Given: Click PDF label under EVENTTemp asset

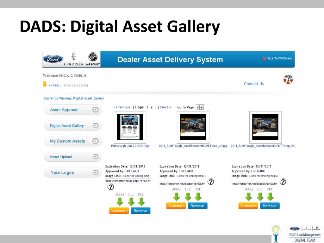Looking at the screenshot, I should pos(270,189).
